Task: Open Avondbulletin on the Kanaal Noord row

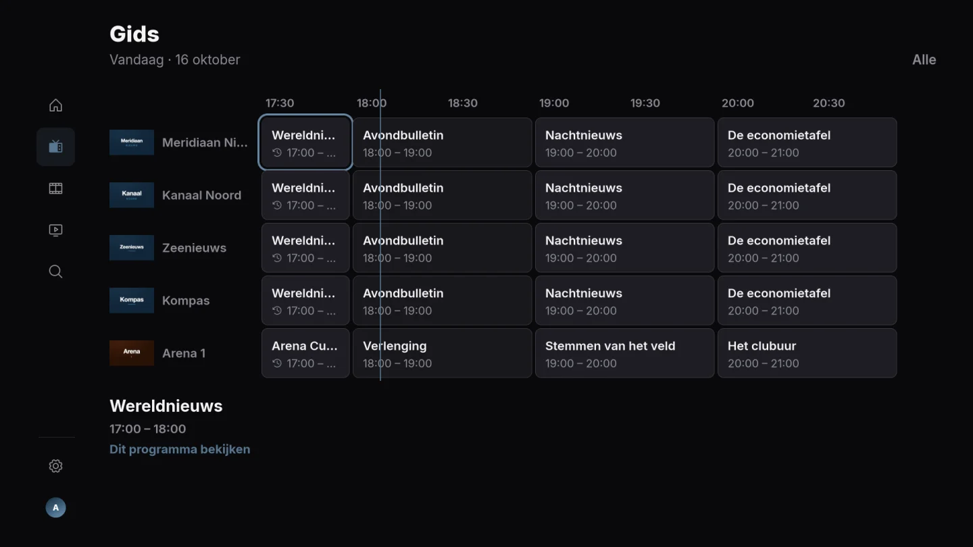Action: (x=443, y=195)
